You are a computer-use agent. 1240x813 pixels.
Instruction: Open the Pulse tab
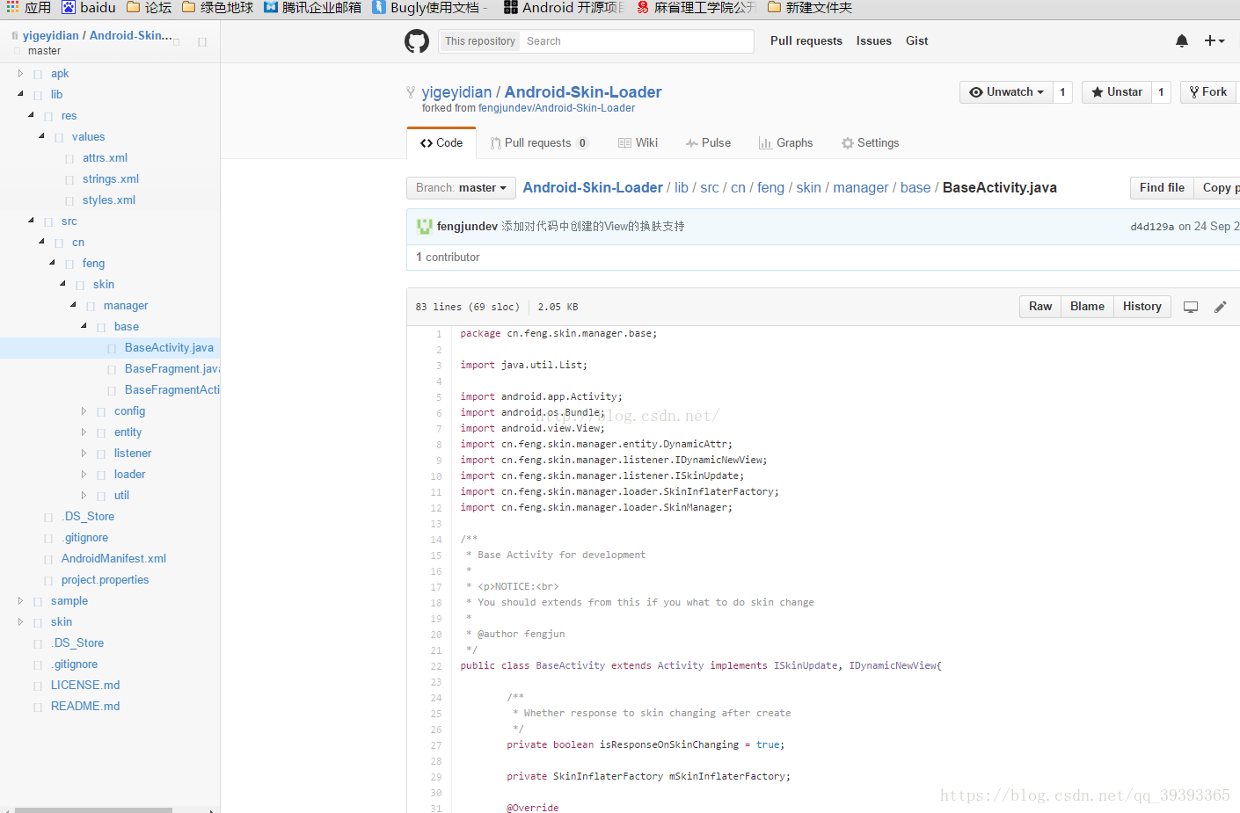click(x=708, y=143)
